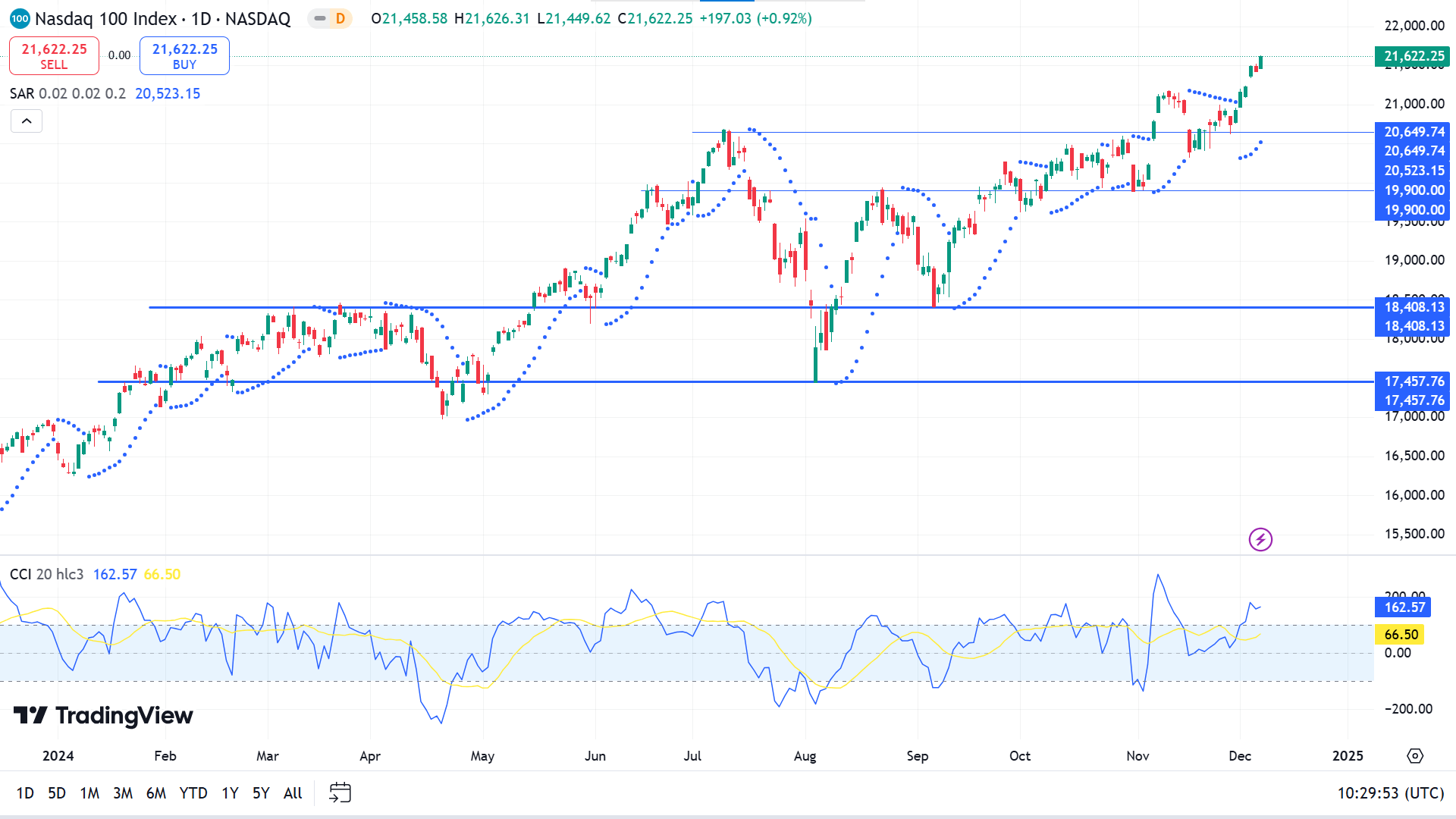Screen dimensions: 1456x819
Task: Click the low price L21,449.62 text
Action: tap(573, 18)
